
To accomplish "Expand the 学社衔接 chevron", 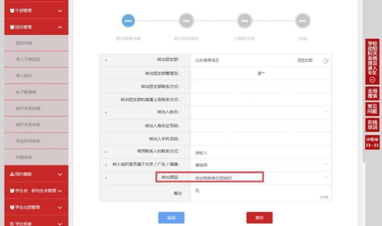I will pos(60,224).
